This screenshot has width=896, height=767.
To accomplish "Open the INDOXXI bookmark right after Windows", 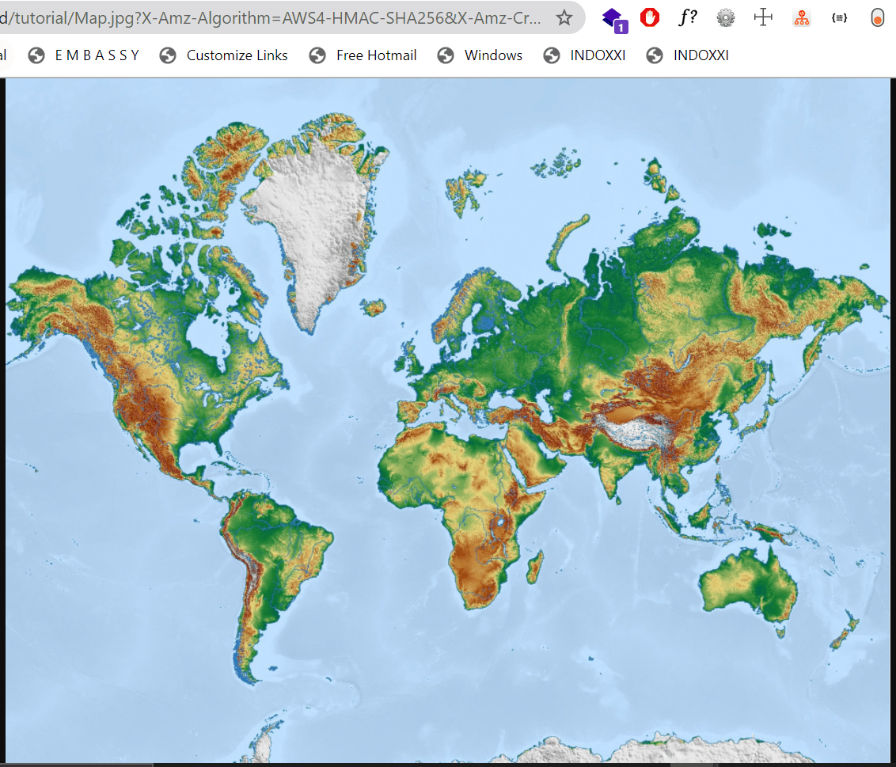I will coord(585,55).
